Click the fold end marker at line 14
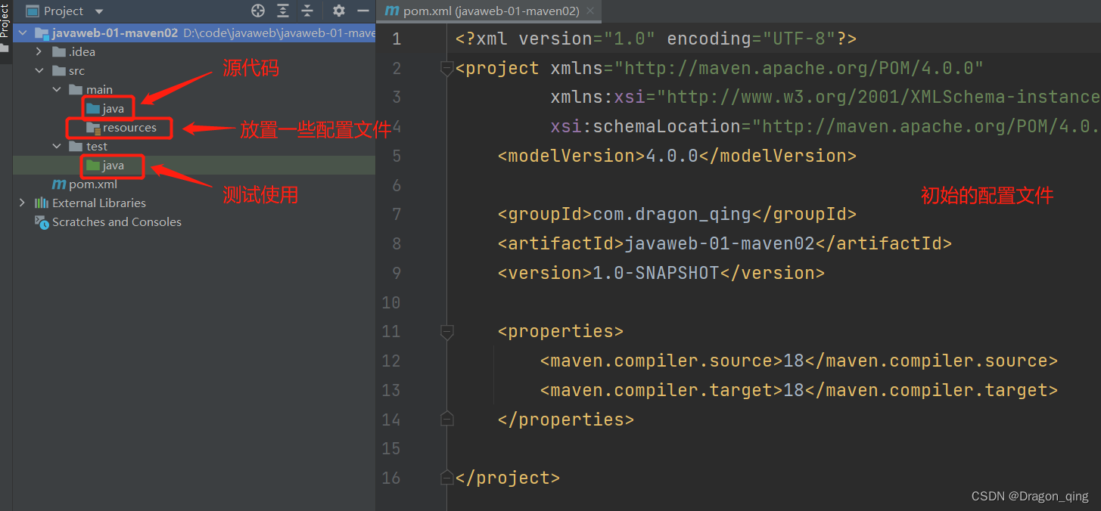Viewport: 1101px width, 511px height. pyautogui.click(x=447, y=419)
